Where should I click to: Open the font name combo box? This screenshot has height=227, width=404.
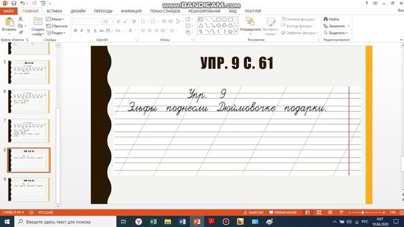tap(87, 21)
